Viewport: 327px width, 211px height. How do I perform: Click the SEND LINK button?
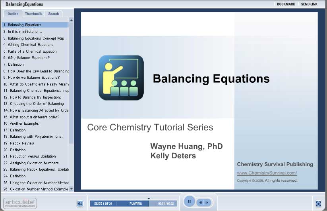(309, 4)
